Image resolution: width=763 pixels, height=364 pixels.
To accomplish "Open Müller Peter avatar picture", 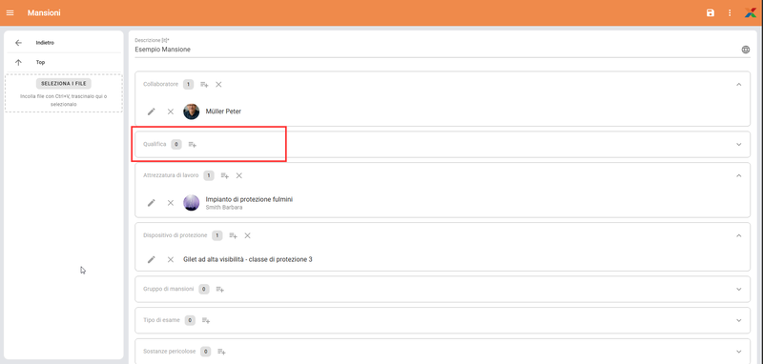I will [x=192, y=111].
